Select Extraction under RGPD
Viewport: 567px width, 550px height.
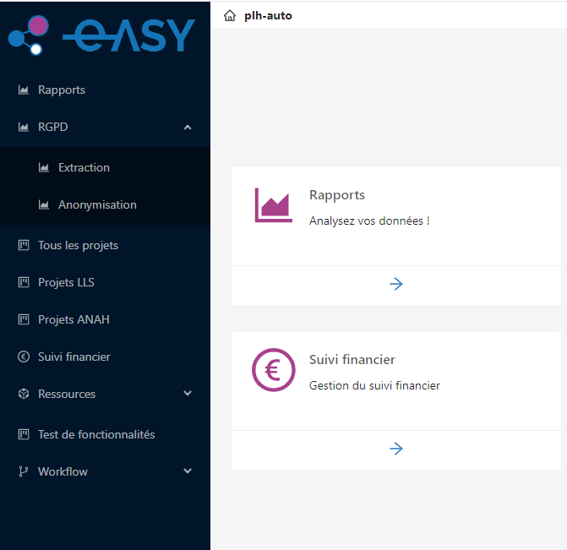84,167
